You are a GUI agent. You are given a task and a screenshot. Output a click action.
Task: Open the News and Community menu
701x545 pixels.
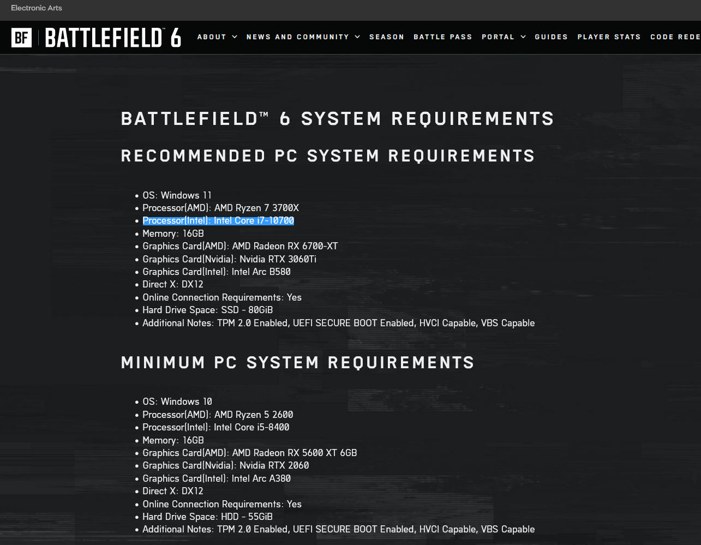(297, 37)
